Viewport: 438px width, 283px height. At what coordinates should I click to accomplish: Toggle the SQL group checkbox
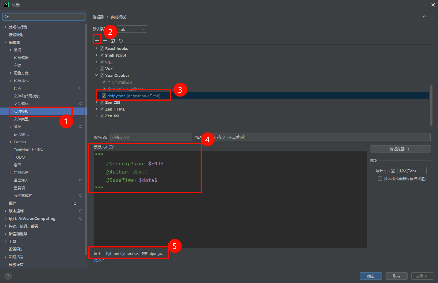point(102,62)
